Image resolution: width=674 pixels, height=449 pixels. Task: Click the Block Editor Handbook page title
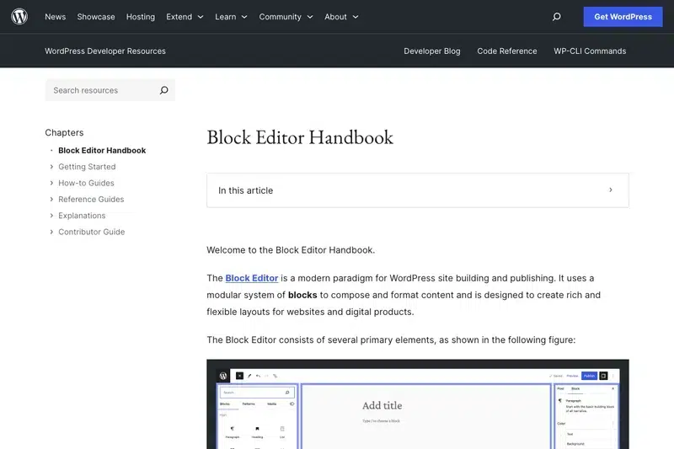tap(300, 137)
